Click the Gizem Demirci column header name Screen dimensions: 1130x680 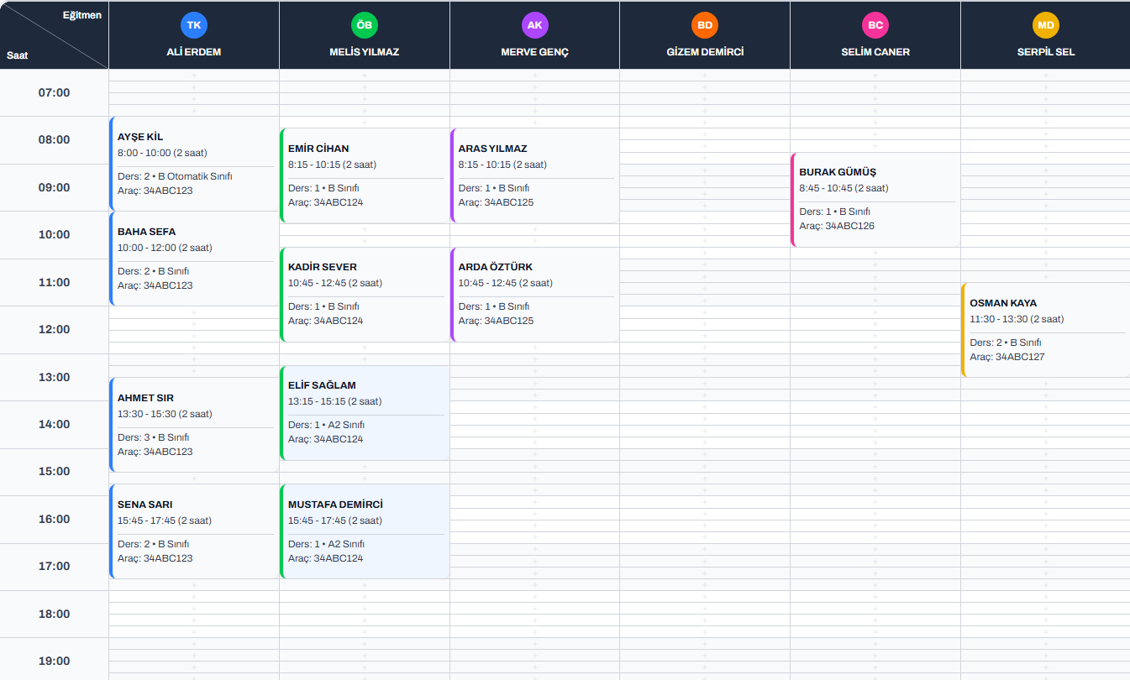point(705,52)
